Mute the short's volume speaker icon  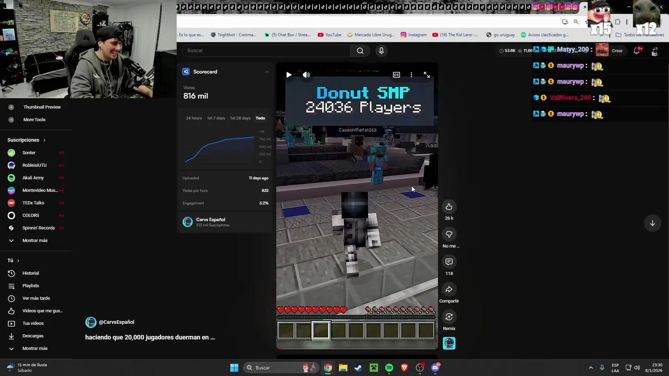306,75
